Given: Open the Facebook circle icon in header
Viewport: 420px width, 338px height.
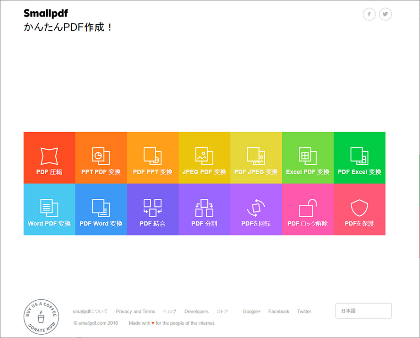Looking at the screenshot, I should point(369,14).
